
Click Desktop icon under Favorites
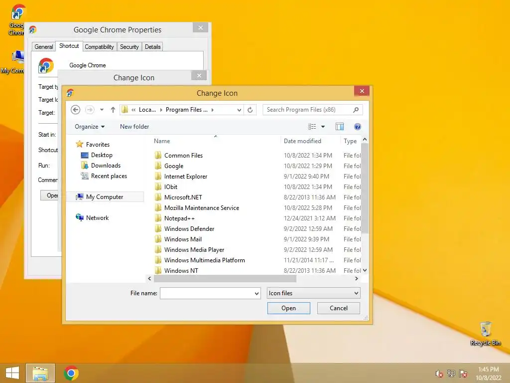[x=85, y=155]
